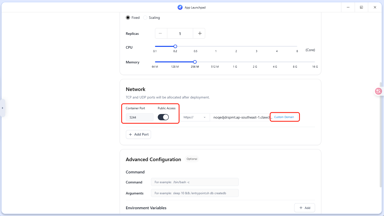The image size is (384, 216).
Task: Decrease replicas with the minus icon
Action: [161, 34]
